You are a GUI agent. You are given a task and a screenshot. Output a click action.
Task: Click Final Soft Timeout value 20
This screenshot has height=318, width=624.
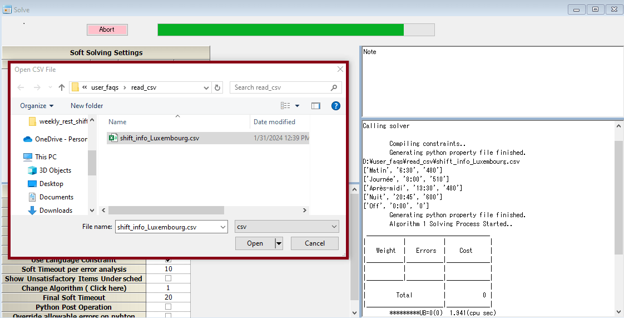point(169,297)
